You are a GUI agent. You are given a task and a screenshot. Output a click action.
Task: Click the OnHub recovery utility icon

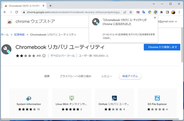point(115,98)
